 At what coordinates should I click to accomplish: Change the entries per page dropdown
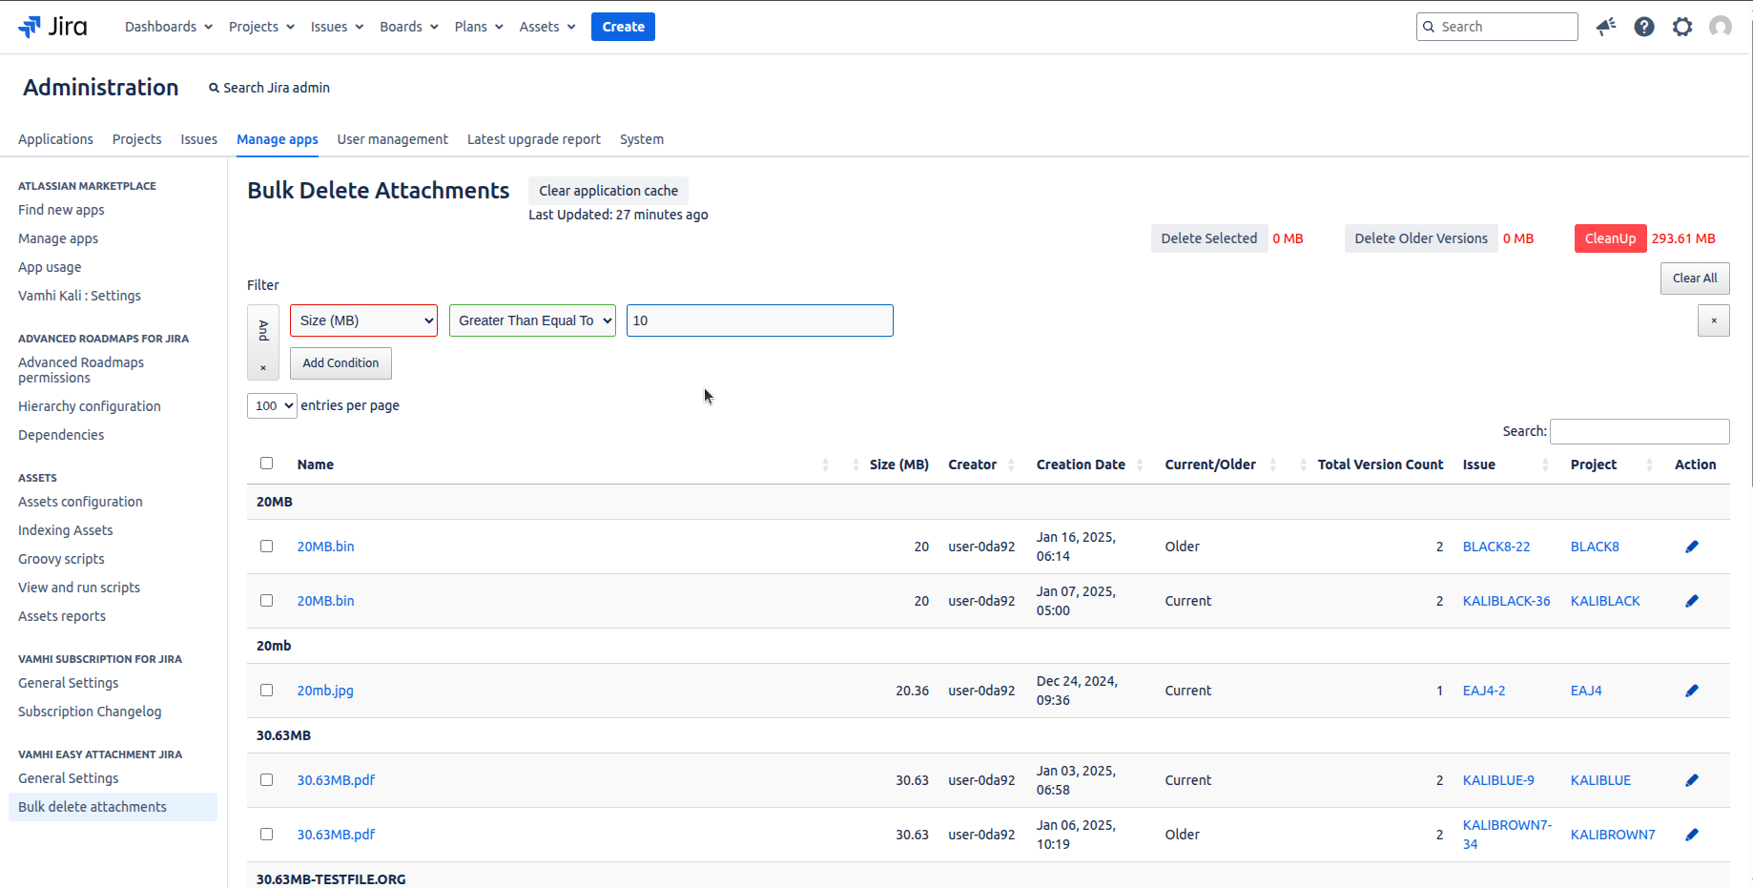click(x=272, y=405)
